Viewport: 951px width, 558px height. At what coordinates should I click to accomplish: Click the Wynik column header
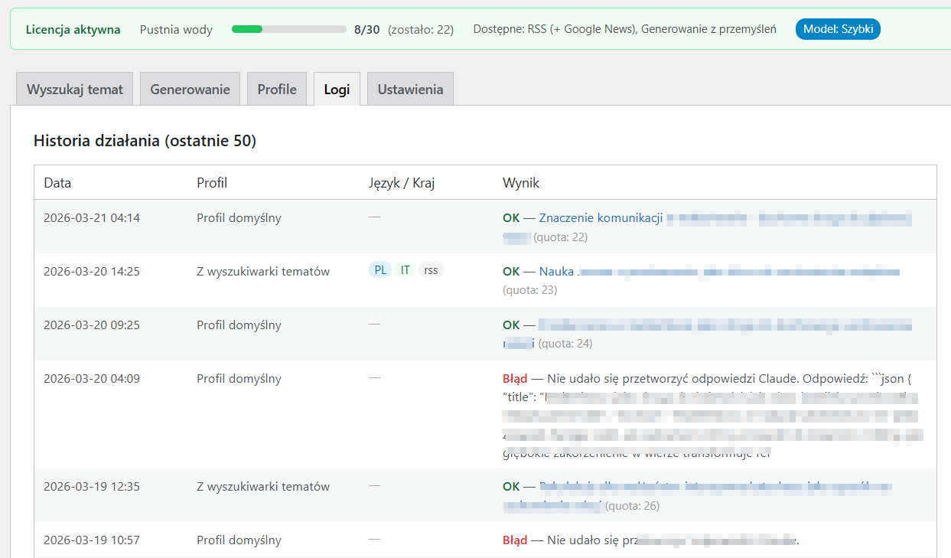(x=521, y=183)
